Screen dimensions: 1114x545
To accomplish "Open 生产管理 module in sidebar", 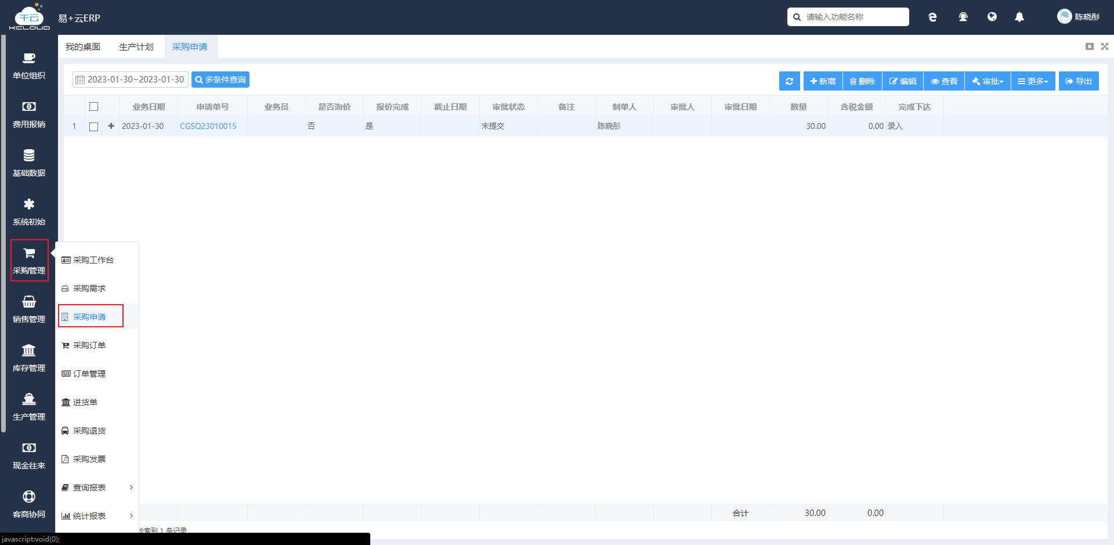I will click(x=29, y=407).
